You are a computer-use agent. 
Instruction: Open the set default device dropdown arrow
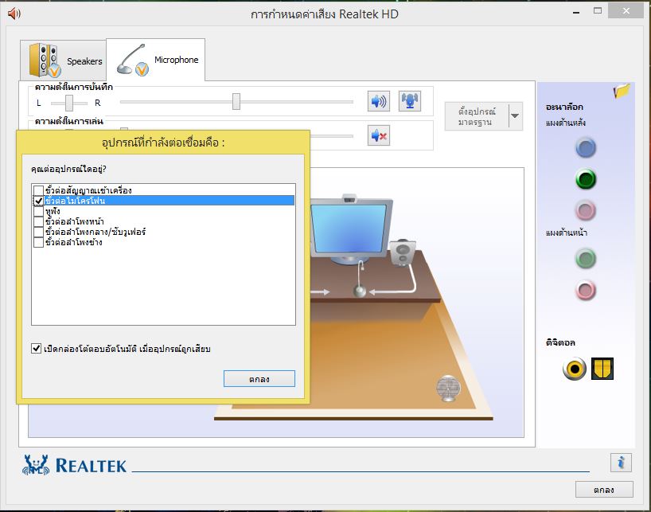click(x=515, y=116)
